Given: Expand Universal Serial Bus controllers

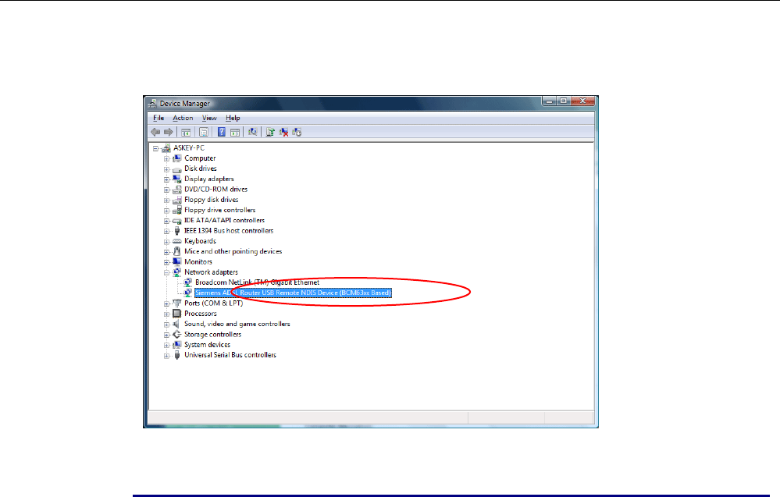Looking at the screenshot, I should click(x=166, y=355).
